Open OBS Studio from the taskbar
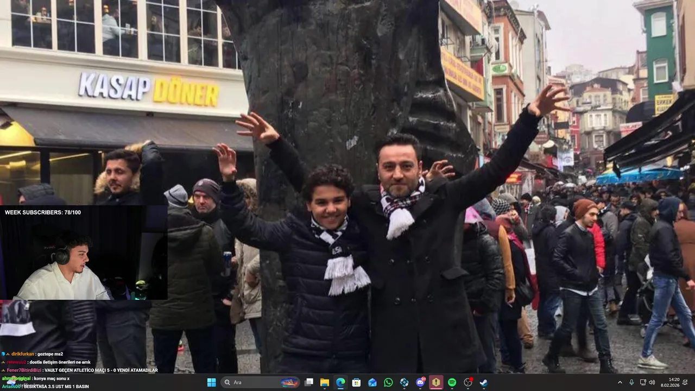The image size is (695, 391). click(x=468, y=382)
